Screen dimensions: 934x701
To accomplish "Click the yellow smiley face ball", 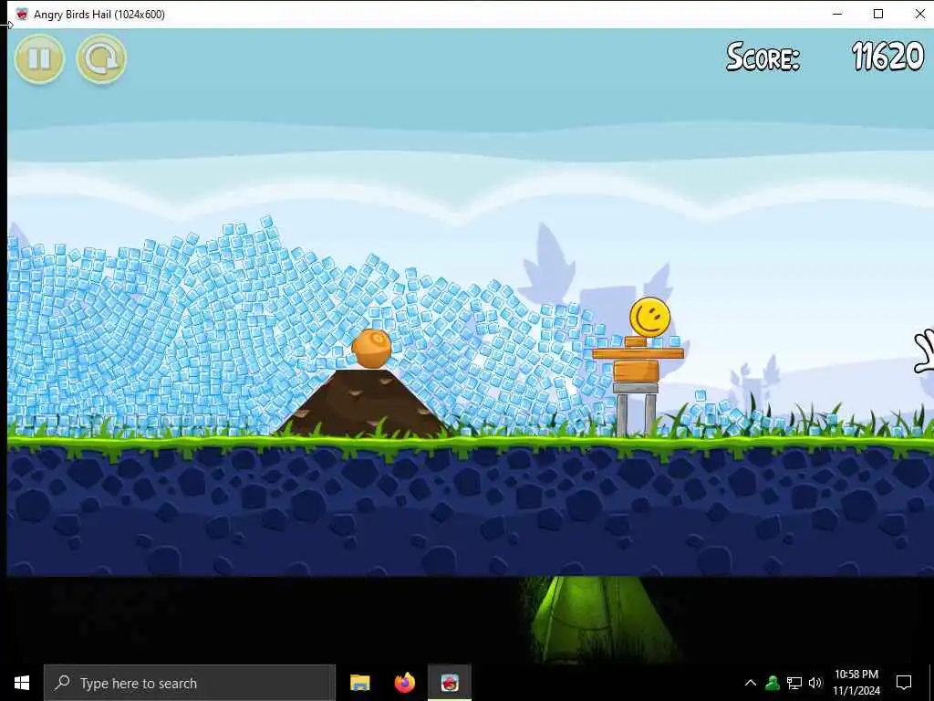I will click(649, 317).
